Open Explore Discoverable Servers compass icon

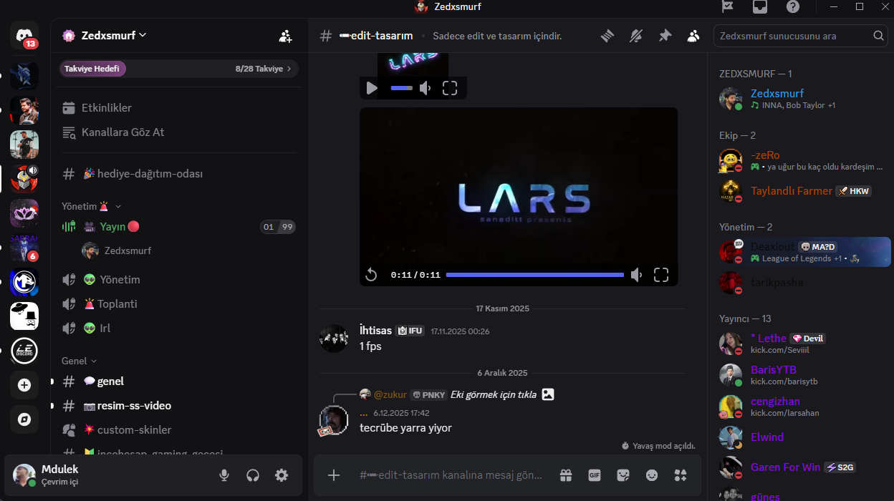click(24, 419)
